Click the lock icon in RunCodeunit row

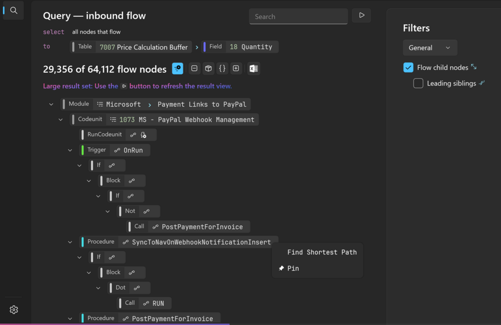(144, 135)
